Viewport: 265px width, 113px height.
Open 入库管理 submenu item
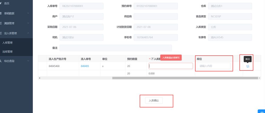7,43
